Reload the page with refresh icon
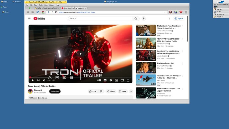Viewport: 229px width, 129px height. coord(38,12)
